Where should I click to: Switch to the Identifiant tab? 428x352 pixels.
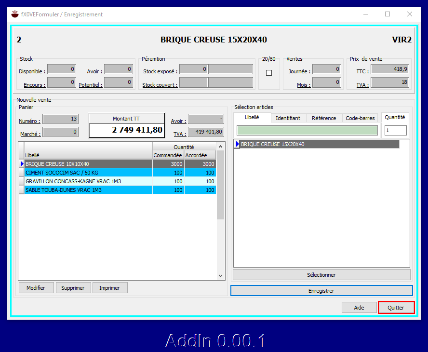(x=288, y=118)
